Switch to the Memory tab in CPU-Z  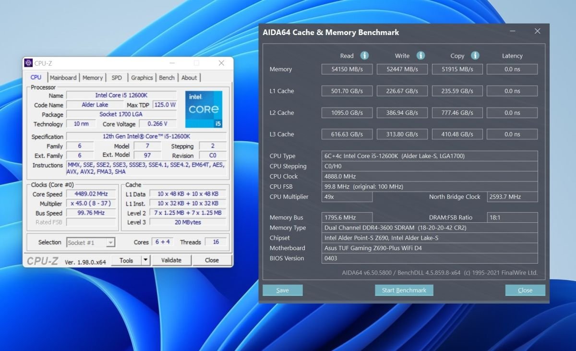(x=92, y=77)
